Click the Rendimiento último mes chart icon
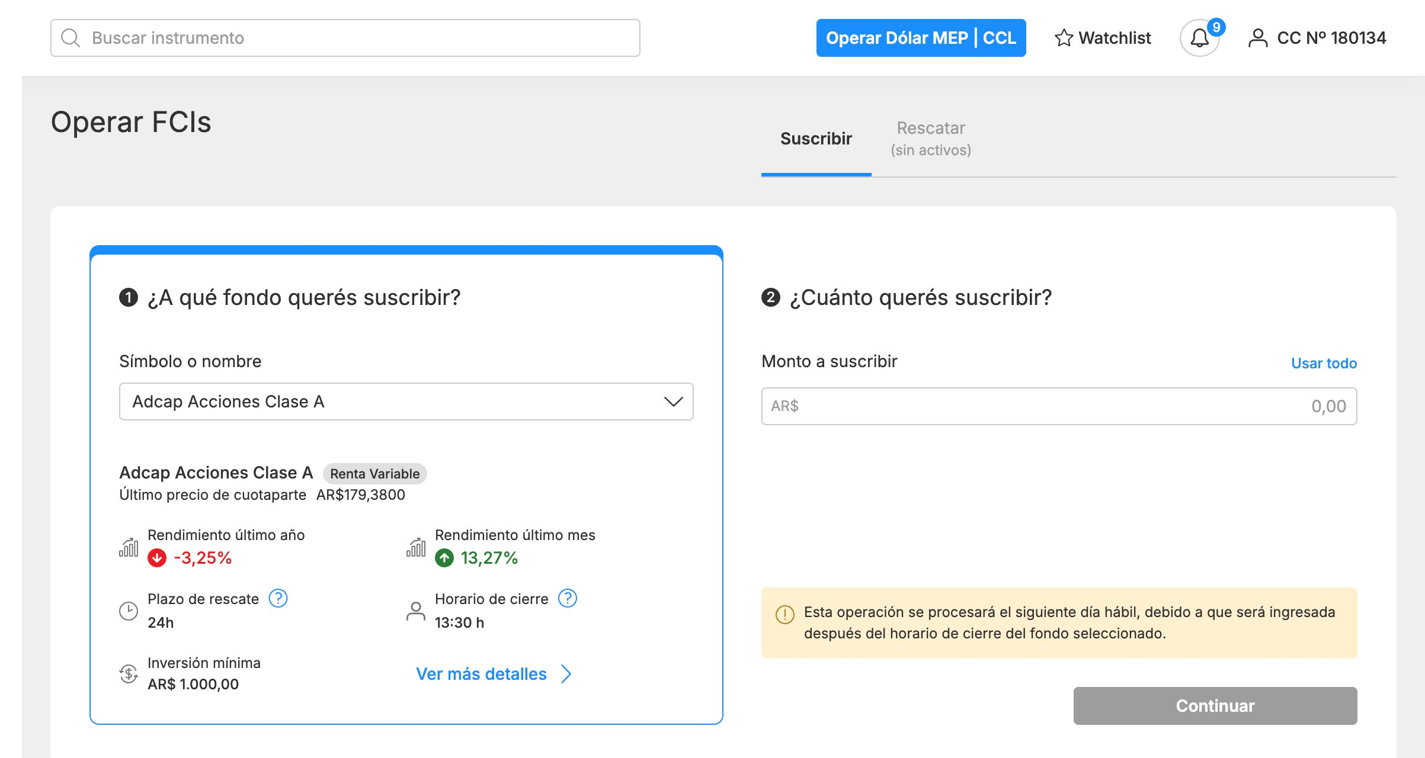This screenshot has height=758, width=1425. click(x=416, y=547)
